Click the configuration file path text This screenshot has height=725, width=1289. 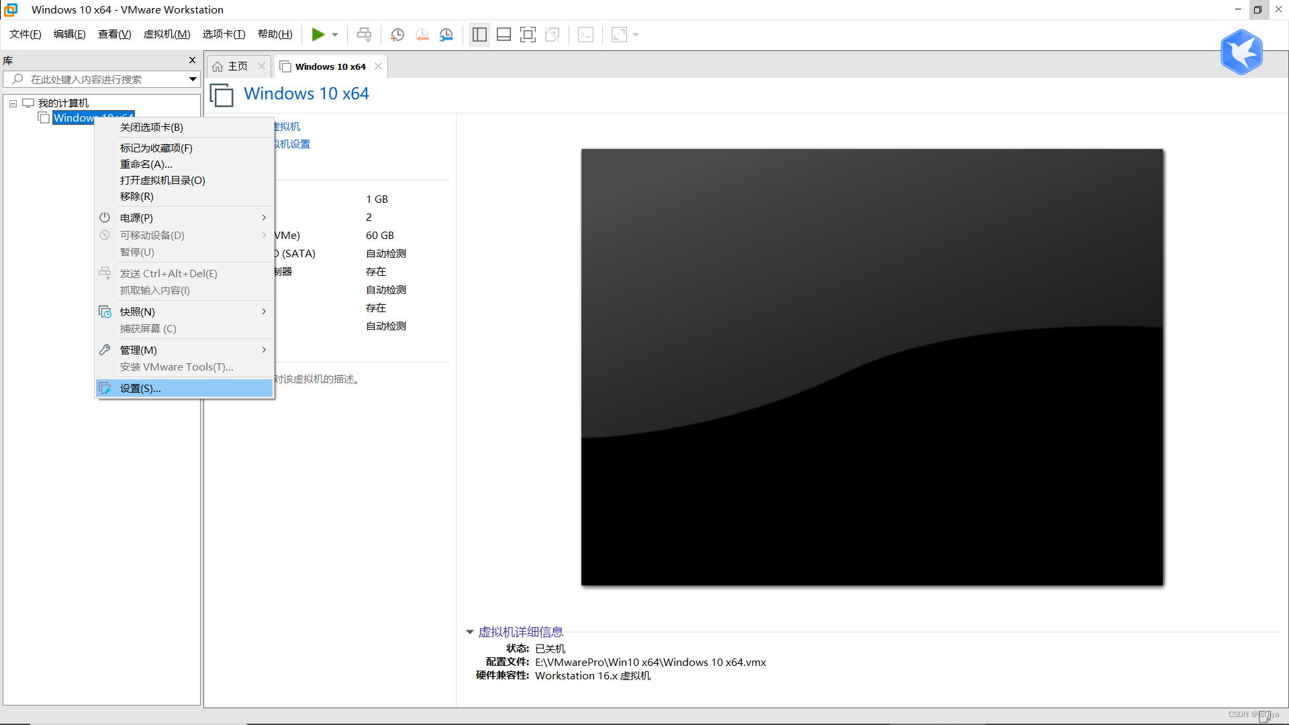click(x=651, y=663)
